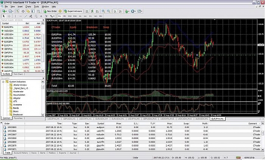Switch to Navigator Favorites tab
This screenshot has height=160, width=265.
[x=18, y=119]
